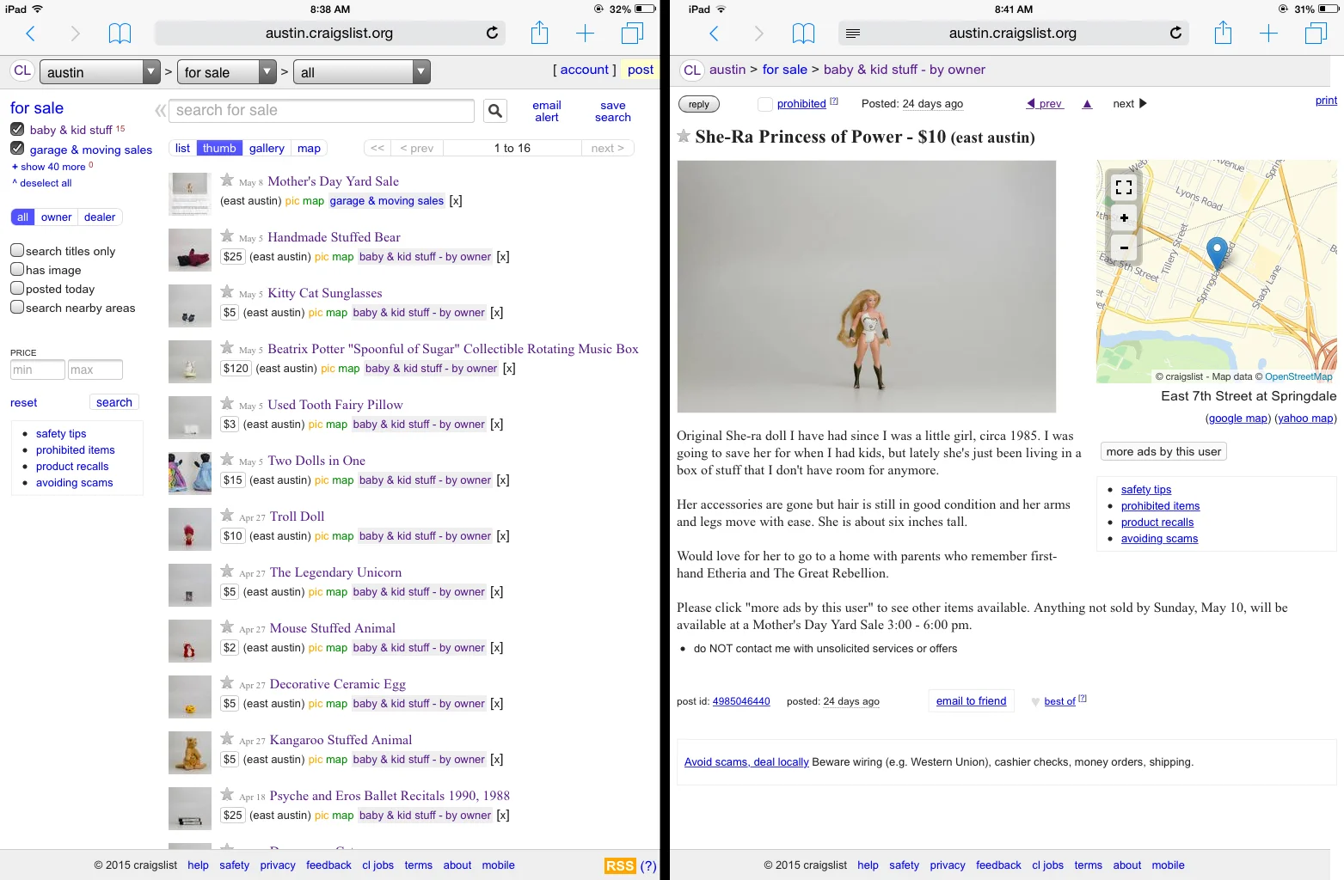Tap back arrow in right Safari window
The image size is (1344, 880).
pos(714,34)
